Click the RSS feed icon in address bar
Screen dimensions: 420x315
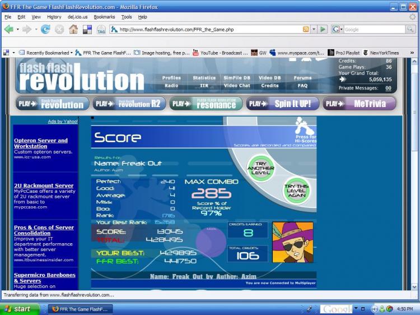click(x=306, y=29)
